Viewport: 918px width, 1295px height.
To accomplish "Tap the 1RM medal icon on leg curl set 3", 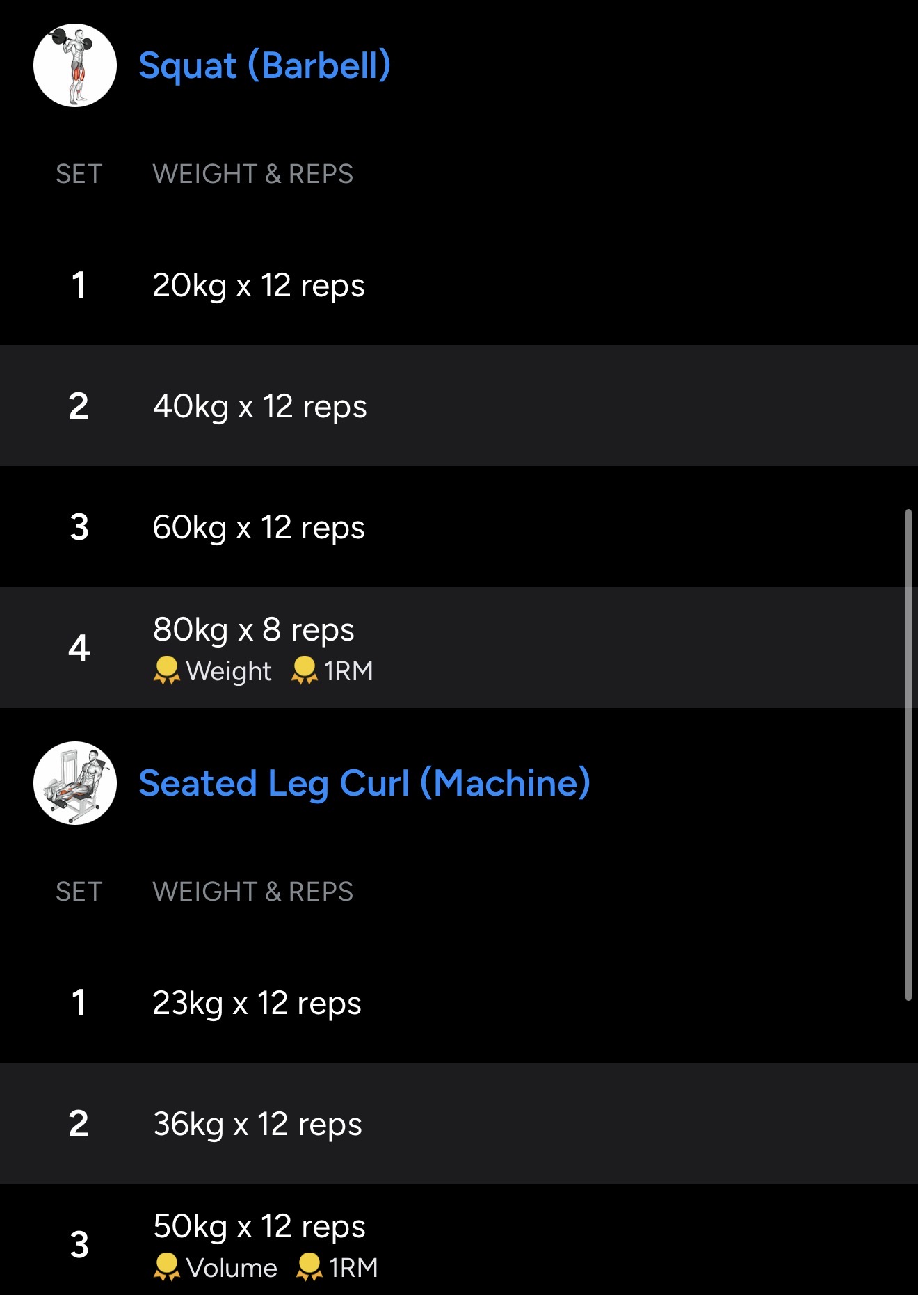I will tap(309, 1267).
